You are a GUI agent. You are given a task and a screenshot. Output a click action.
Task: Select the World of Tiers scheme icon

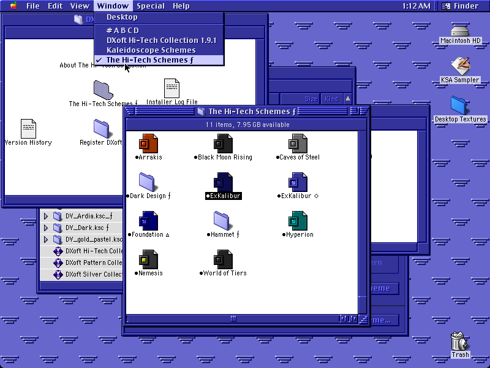[223, 259]
